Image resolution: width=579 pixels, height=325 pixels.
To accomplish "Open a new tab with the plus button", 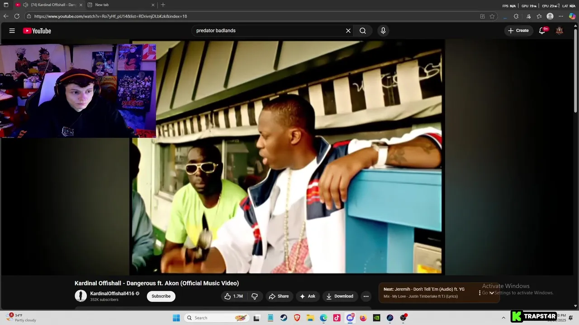I will coord(163,5).
